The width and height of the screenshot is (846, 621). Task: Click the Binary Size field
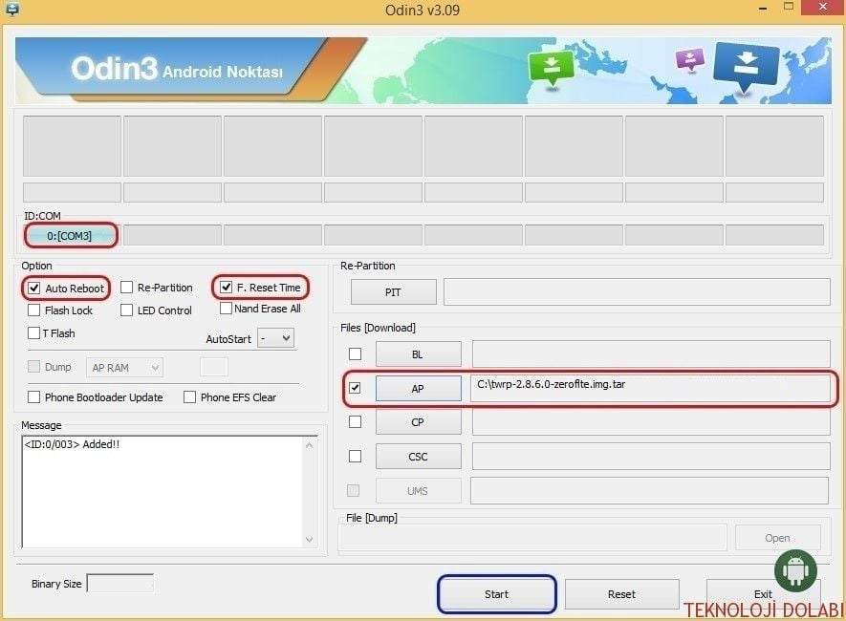[120, 584]
